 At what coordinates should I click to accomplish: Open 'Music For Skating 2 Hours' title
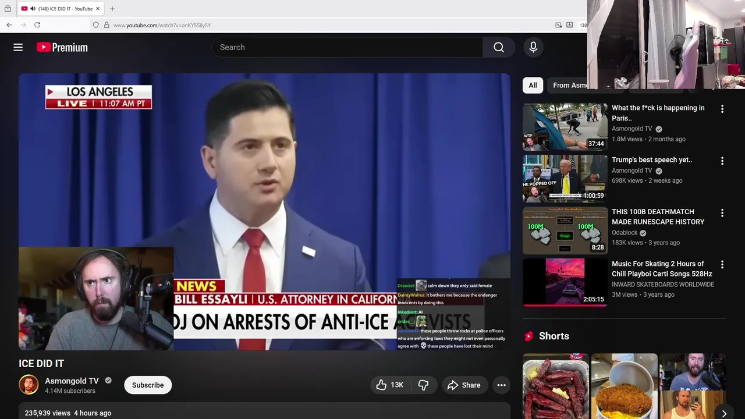662,268
